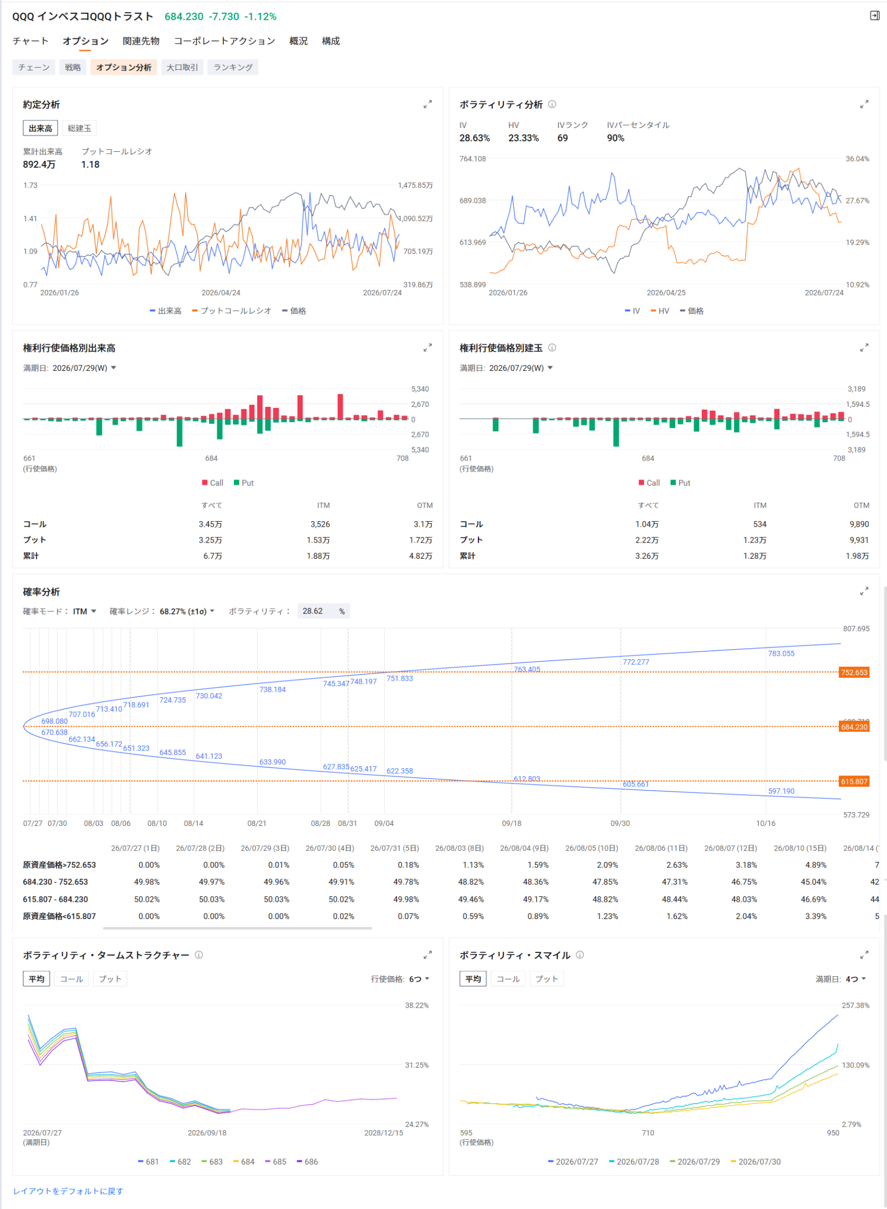Open the 関連先物 tab
The height and width of the screenshot is (1209, 887).
coord(141,41)
